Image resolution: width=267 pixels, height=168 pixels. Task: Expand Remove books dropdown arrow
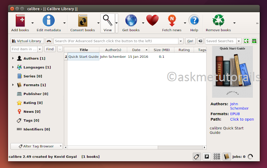(x=234, y=23)
